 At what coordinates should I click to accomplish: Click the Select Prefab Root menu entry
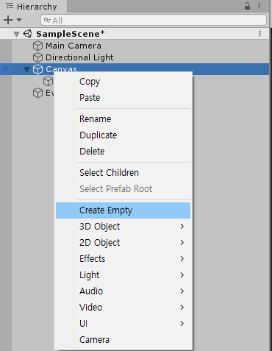pos(124,189)
